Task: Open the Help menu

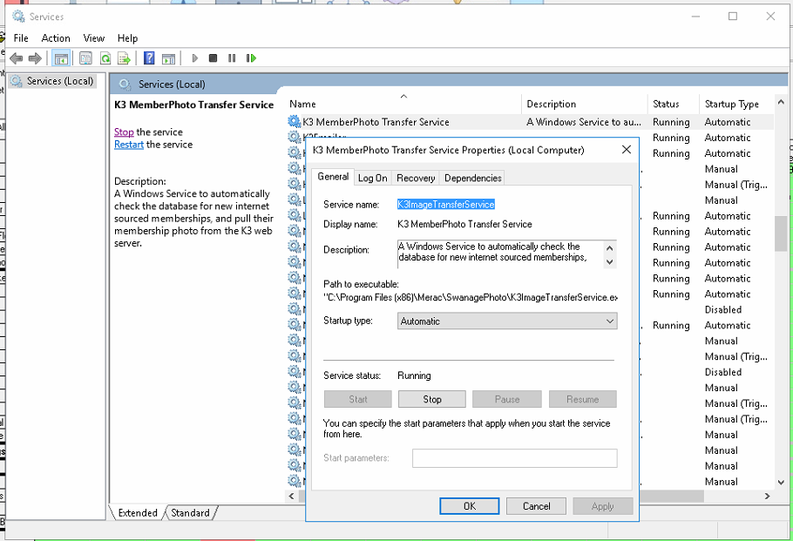Action: (127, 38)
